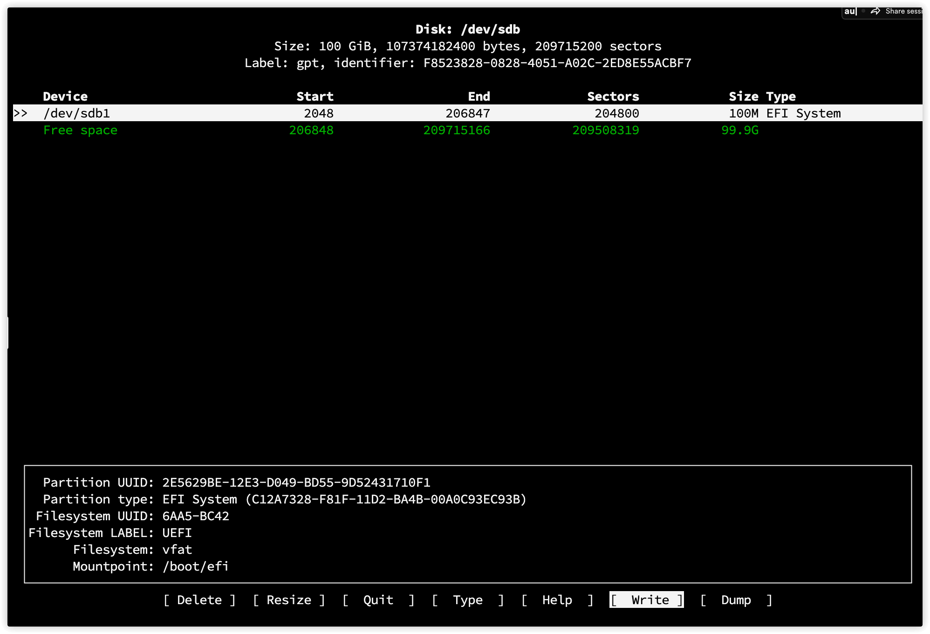Select the Delete menu option
Viewport: 930px width, 634px height.
pyautogui.click(x=199, y=600)
